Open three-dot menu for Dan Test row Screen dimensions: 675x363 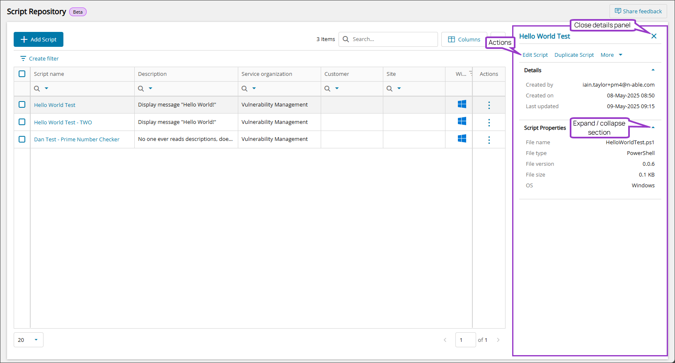click(489, 140)
